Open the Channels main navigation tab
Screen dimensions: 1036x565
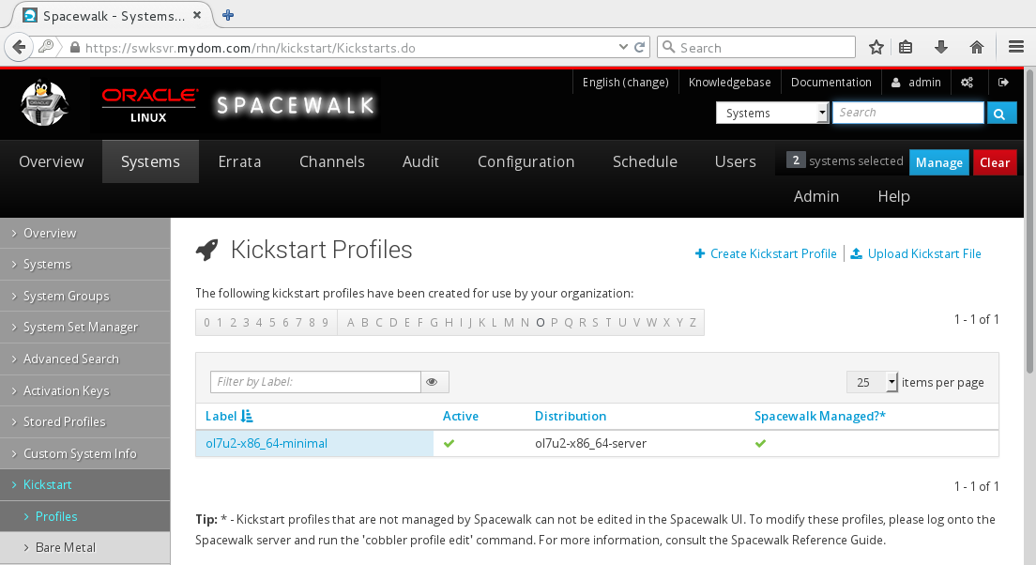click(x=331, y=161)
